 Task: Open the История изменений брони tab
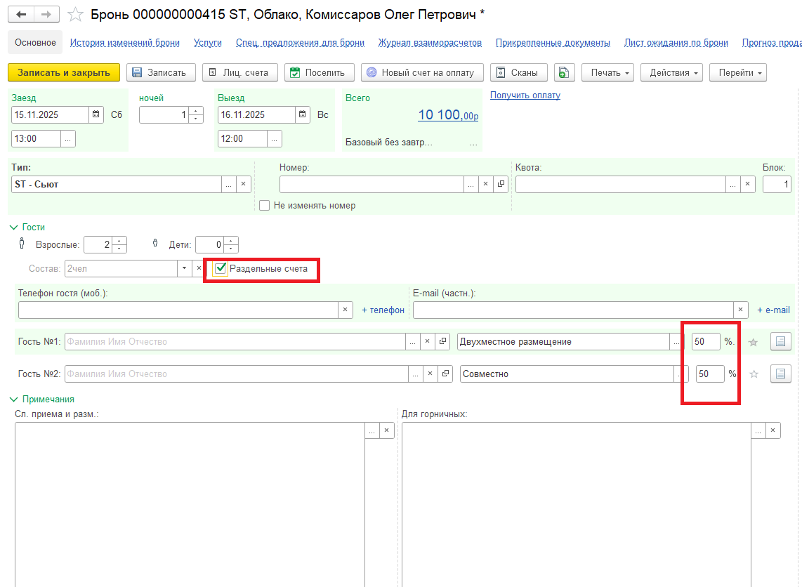[x=124, y=43]
